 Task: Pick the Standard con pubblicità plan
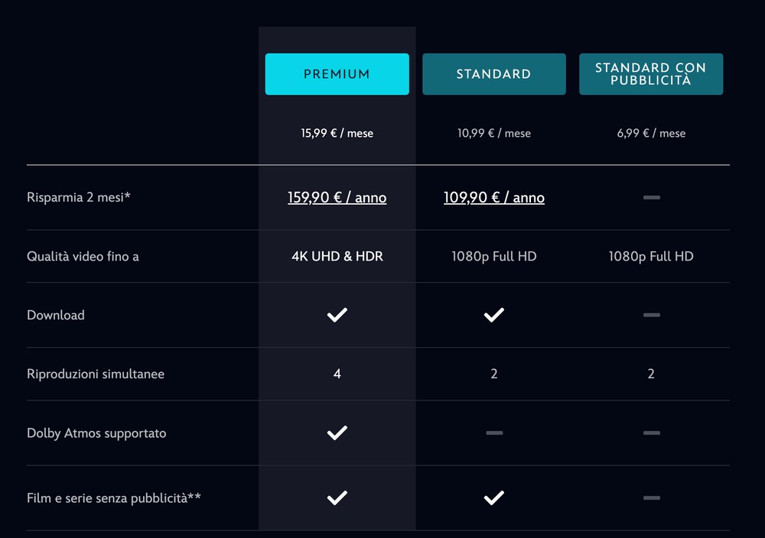coord(650,74)
